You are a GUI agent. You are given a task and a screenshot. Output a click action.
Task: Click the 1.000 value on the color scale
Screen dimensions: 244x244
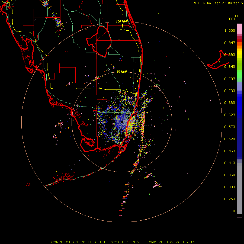click(x=230, y=31)
